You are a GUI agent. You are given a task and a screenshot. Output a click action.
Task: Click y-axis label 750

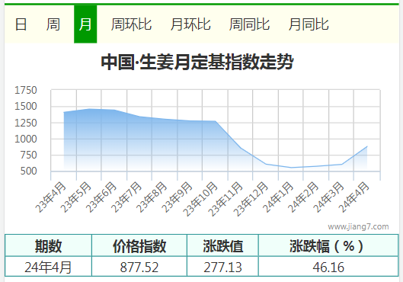28,155
